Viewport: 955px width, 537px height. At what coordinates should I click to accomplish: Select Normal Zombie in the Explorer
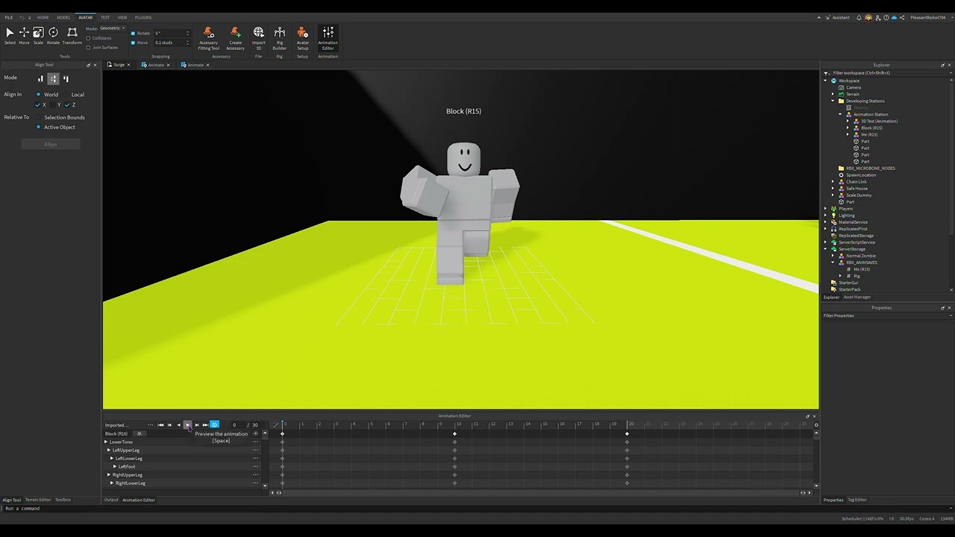point(861,255)
